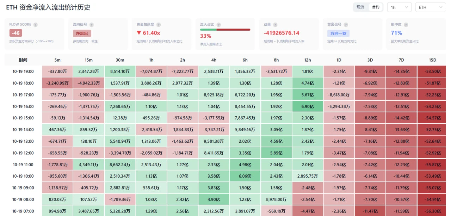The image size is (451, 216).
Task: Click the 15D column header
Action: tap(432, 60)
